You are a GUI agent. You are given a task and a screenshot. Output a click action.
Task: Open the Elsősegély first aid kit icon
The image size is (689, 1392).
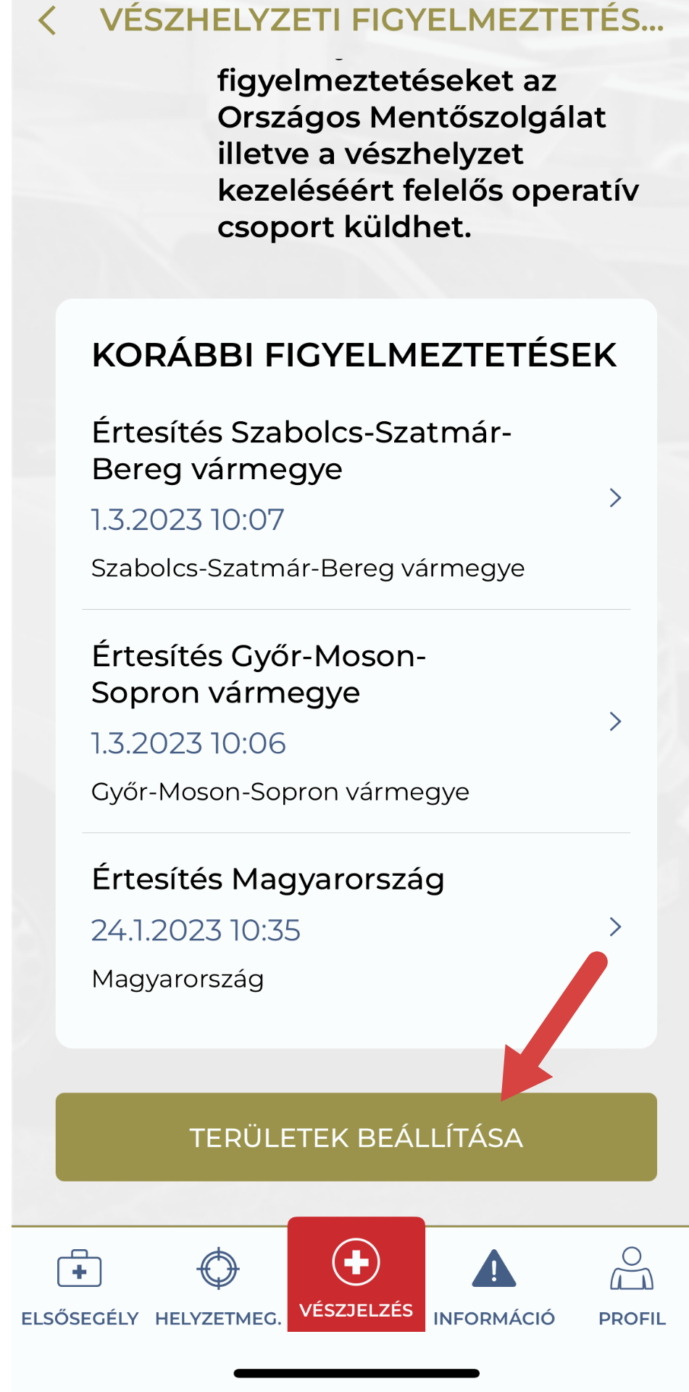(80, 1269)
